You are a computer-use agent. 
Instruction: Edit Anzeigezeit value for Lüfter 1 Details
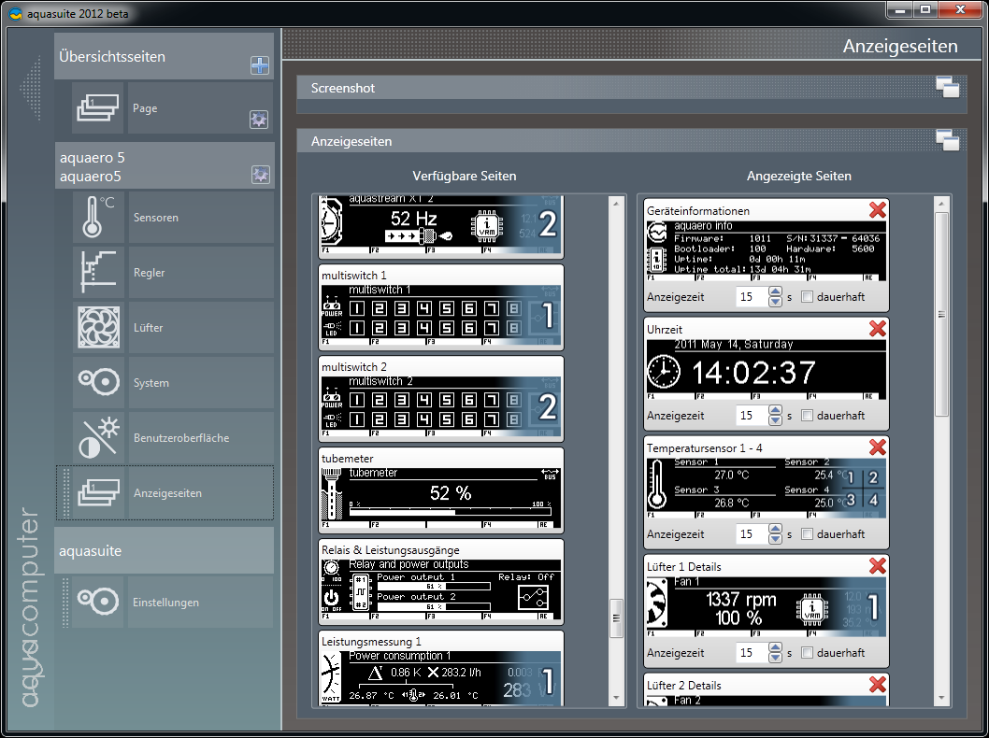pos(752,653)
